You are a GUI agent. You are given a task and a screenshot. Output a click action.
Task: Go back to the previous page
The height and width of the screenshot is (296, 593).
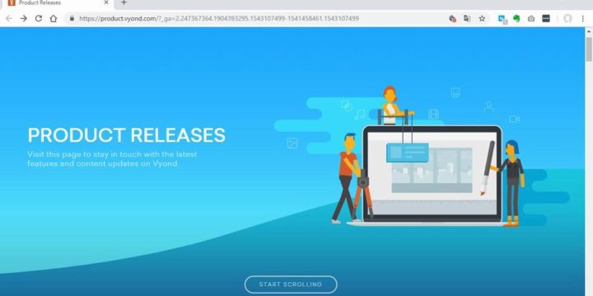point(9,18)
